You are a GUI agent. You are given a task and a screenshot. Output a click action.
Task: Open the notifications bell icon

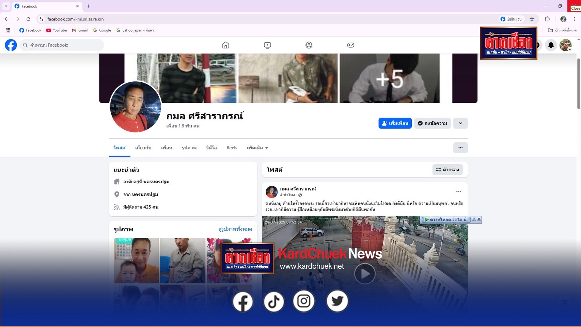pos(551,45)
